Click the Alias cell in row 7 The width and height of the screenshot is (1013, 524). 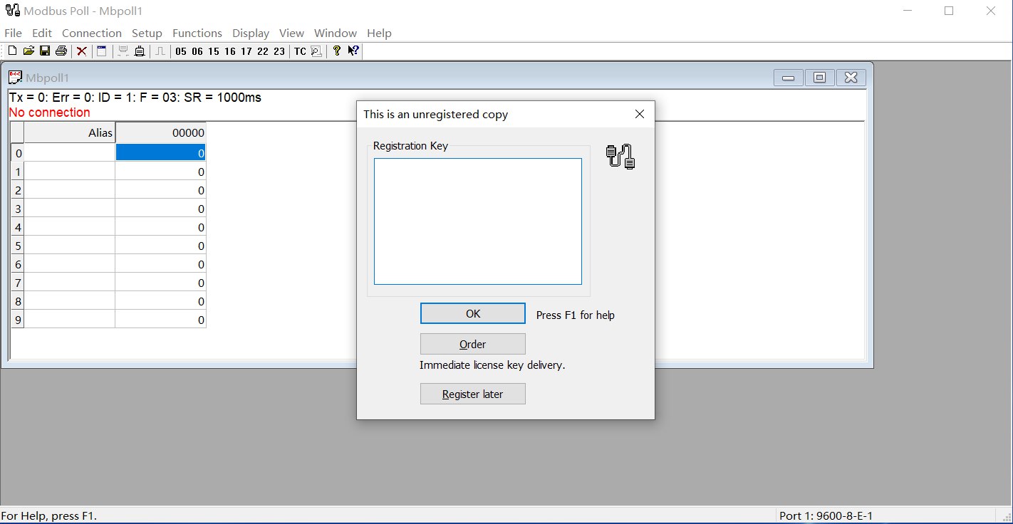(70, 282)
